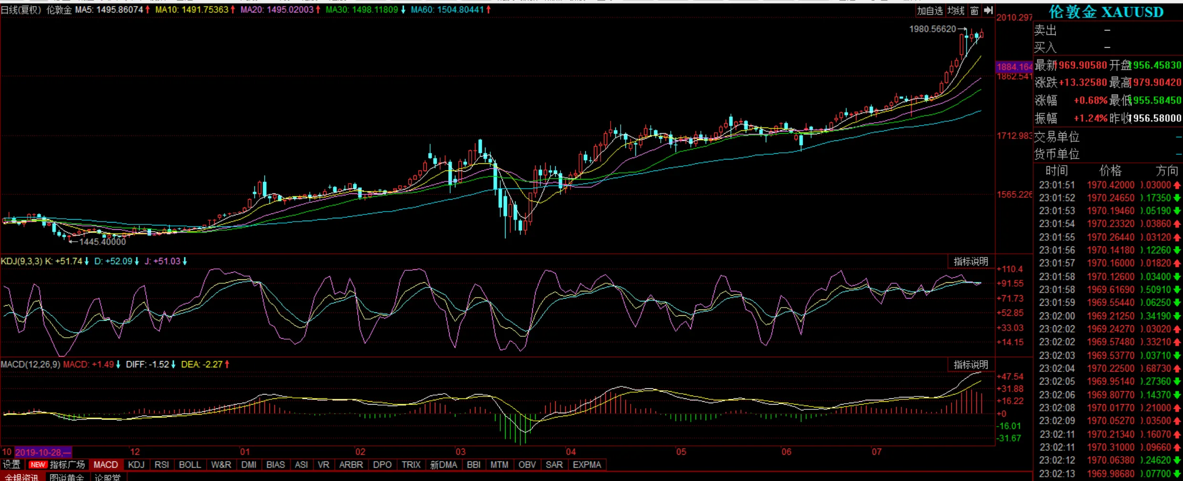Click the 1445.40000 low price annotation
Screen dimensions: 1183x481
click(x=102, y=242)
